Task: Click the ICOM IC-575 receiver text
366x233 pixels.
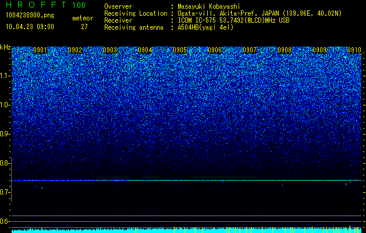Action: pyautogui.click(x=233, y=20)
